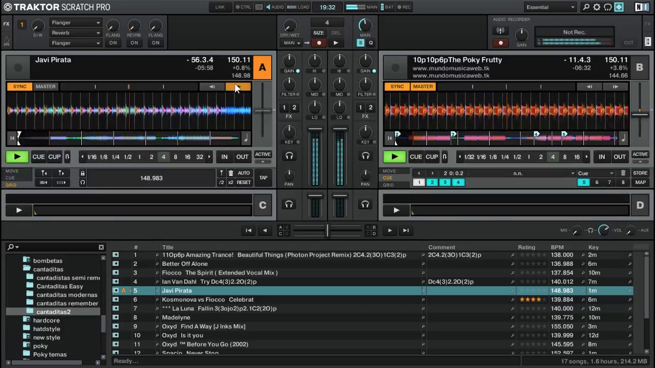The height and width of the screenshot is (368, 655).
Task: Toggle Deck A flux mode icon beside CUP
Action: pyautogui.click(x=67, y=157)
